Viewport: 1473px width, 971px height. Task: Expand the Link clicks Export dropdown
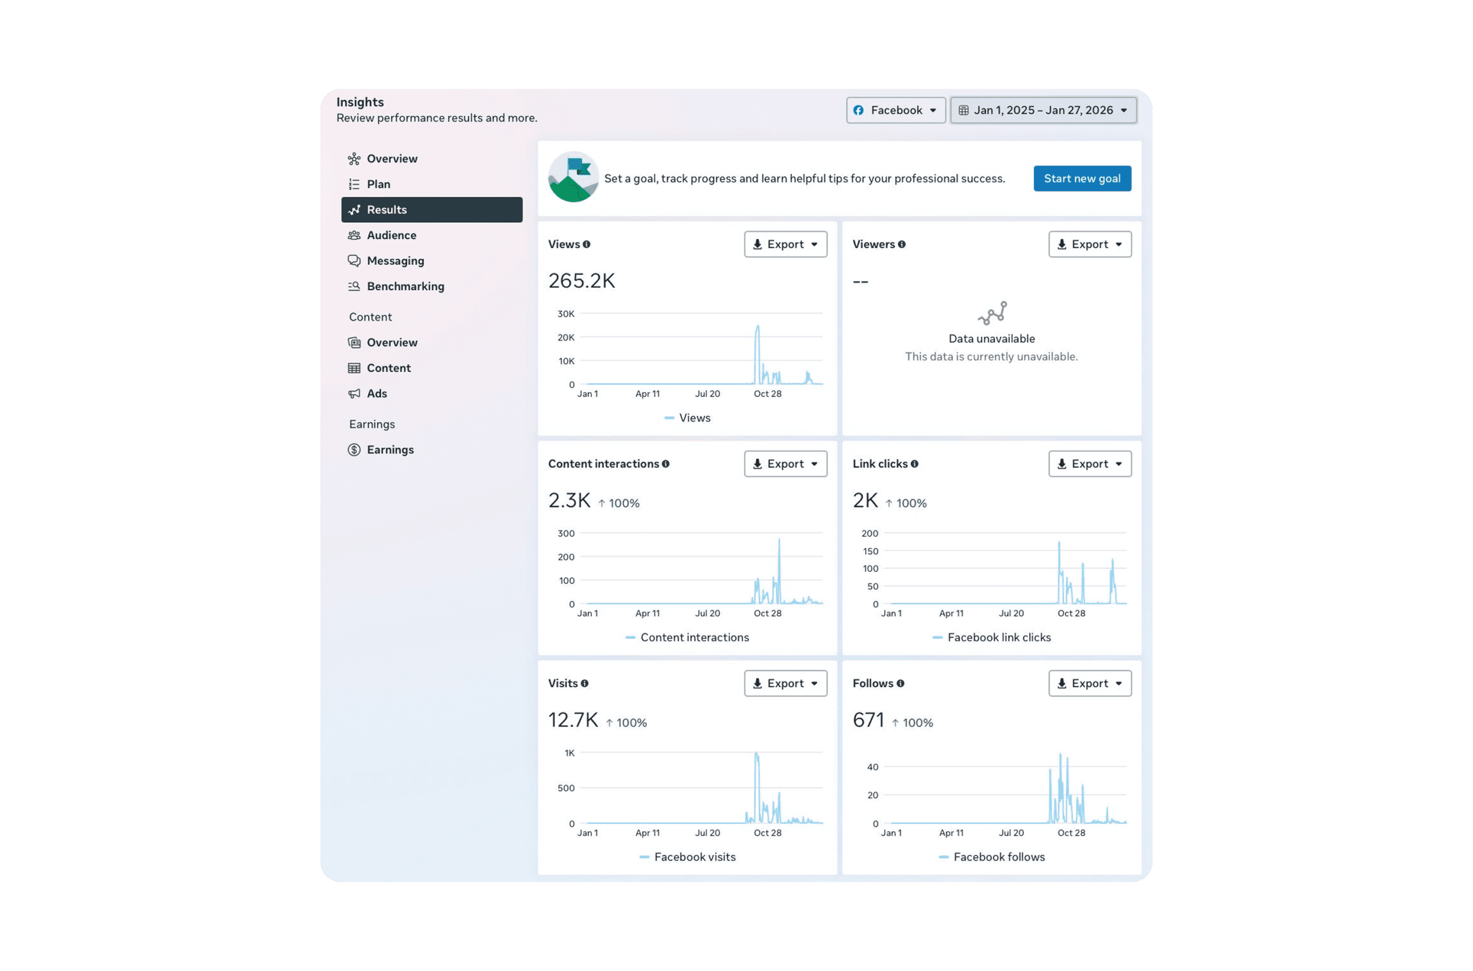(1089, 464)
